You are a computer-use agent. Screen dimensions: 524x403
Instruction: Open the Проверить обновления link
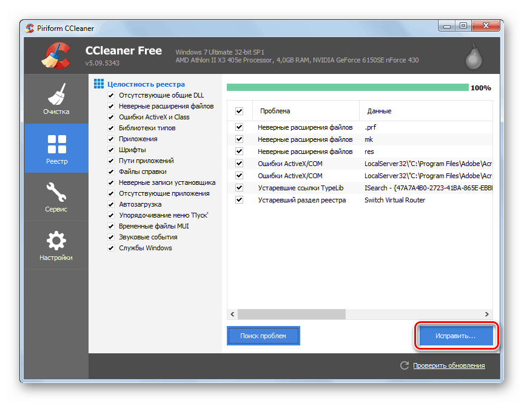449,365
